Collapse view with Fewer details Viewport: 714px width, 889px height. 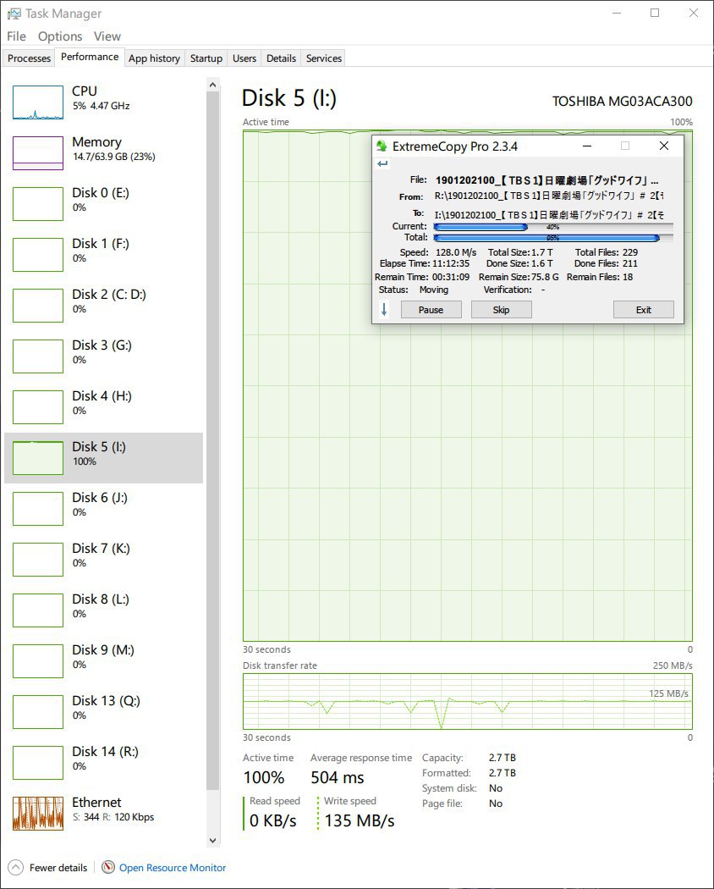click(49, 868)
